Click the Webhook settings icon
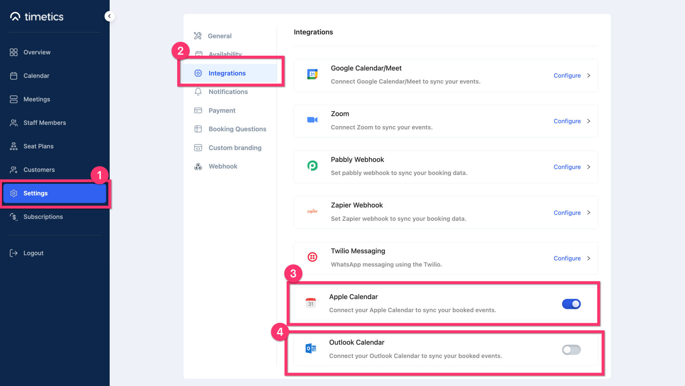 (x=198, y=166)
